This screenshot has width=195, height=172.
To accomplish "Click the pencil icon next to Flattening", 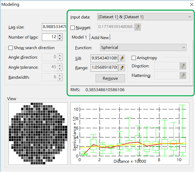I will 183,75.
